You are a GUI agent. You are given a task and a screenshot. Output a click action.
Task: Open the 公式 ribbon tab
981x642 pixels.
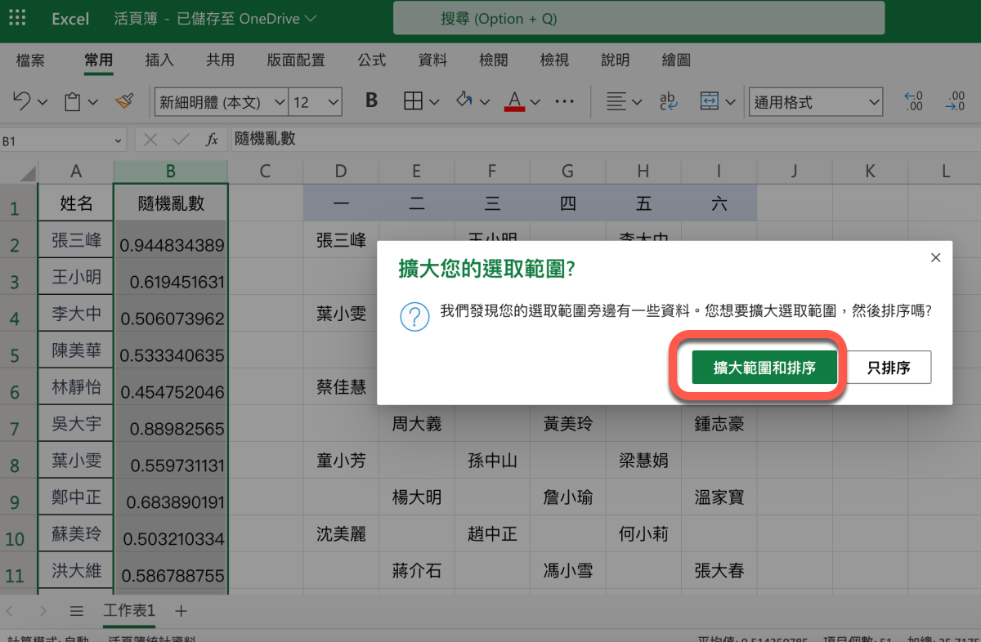point(371,60)
